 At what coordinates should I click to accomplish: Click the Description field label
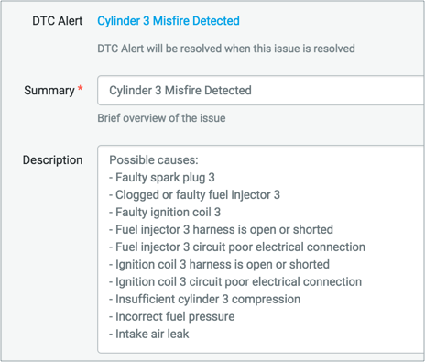click(x=52, y=159)
